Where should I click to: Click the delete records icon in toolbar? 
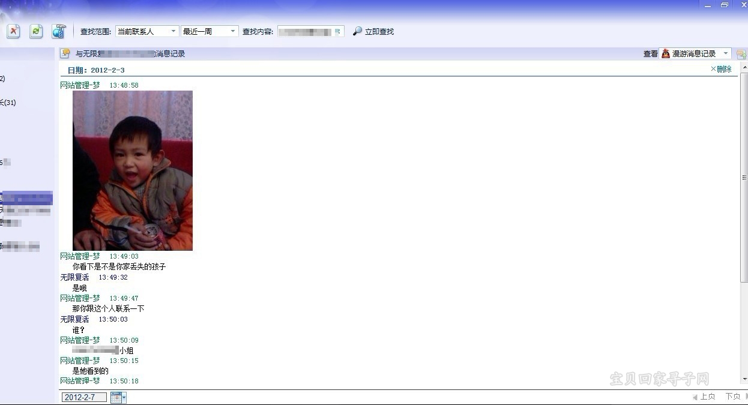tap(13, 31)
